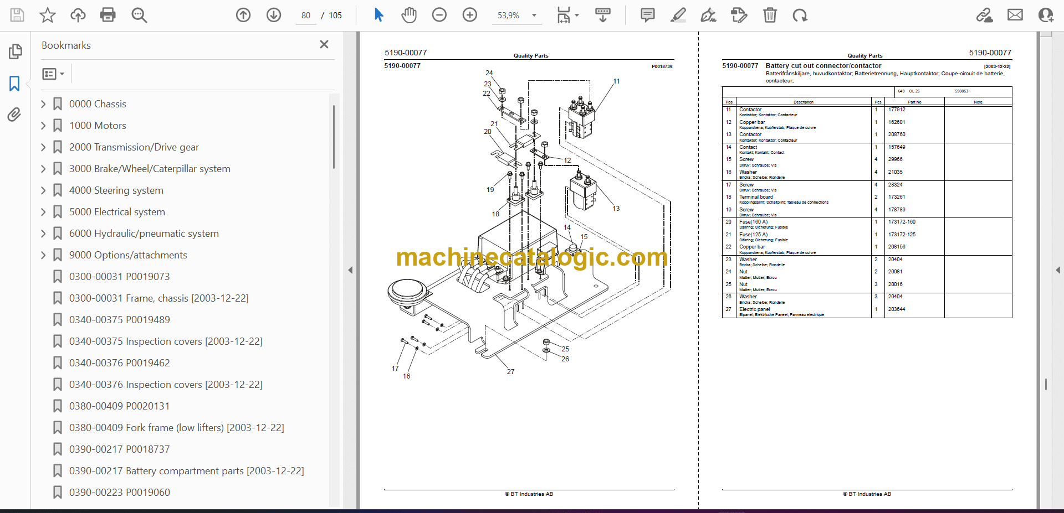Send file by email

1015,15
